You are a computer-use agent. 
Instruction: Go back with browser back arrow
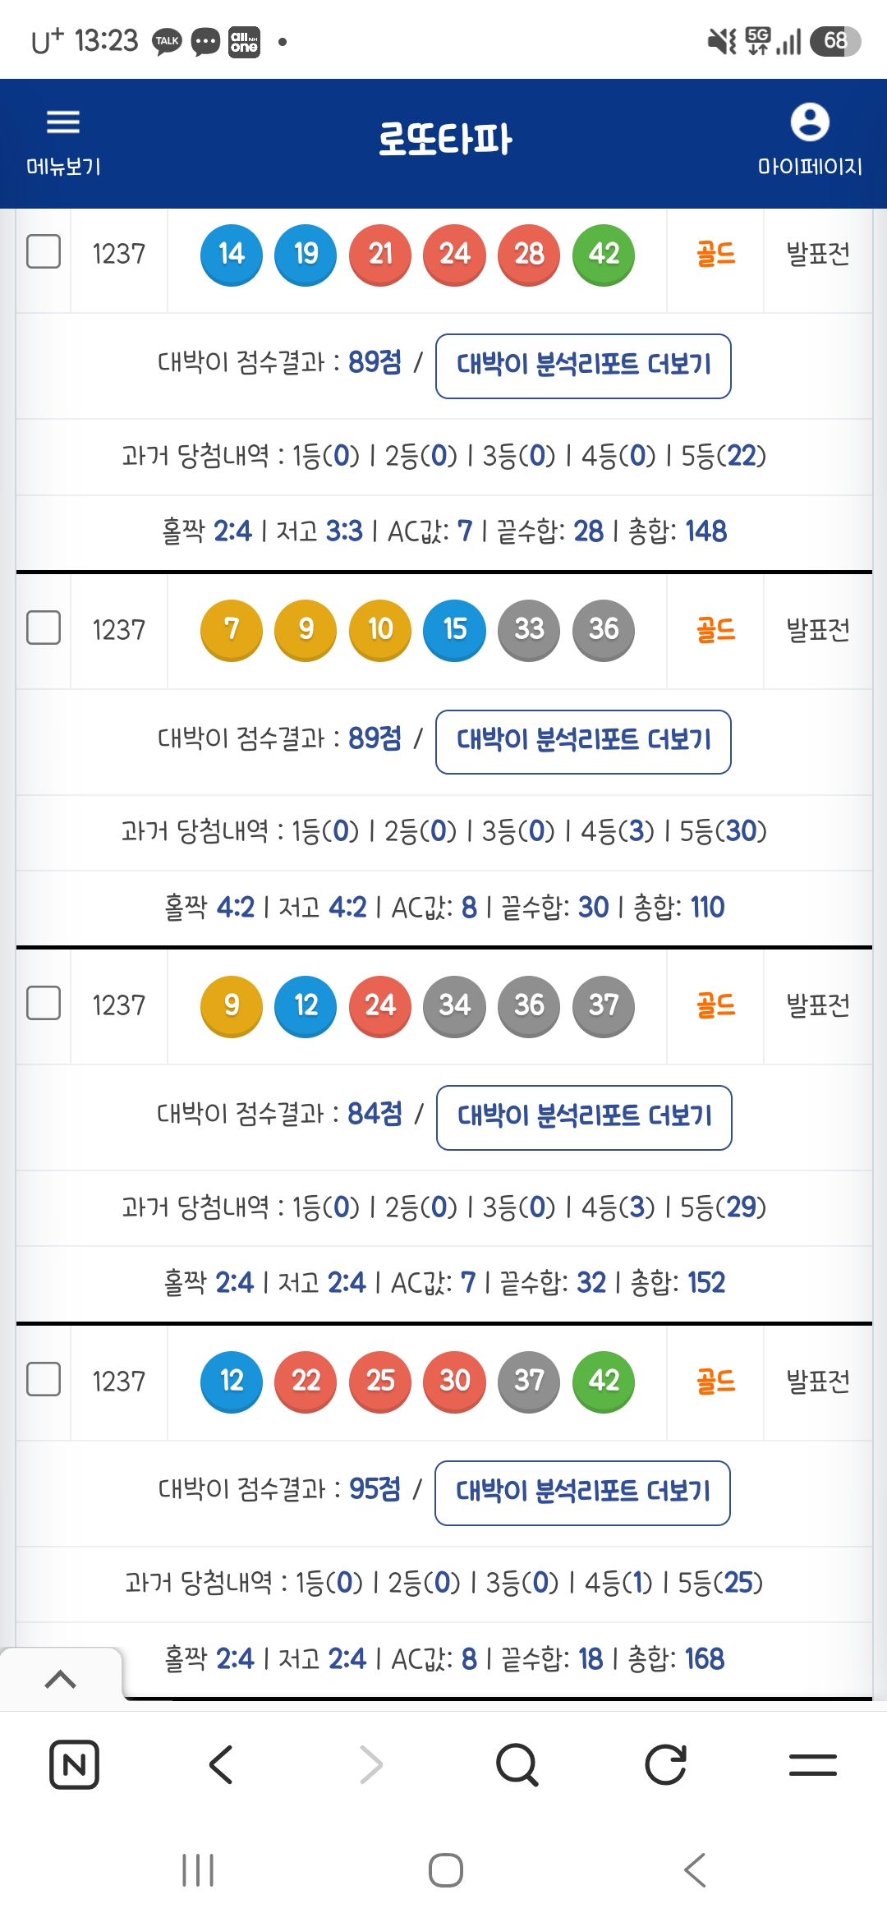222,1764
